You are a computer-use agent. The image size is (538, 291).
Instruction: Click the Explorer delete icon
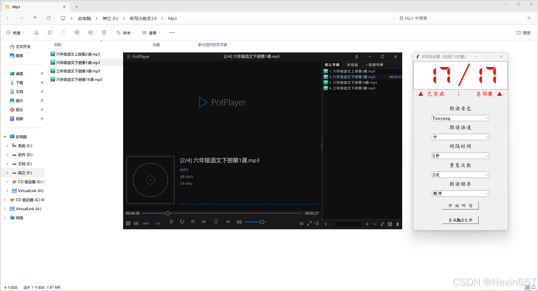[x=104, y=33]
